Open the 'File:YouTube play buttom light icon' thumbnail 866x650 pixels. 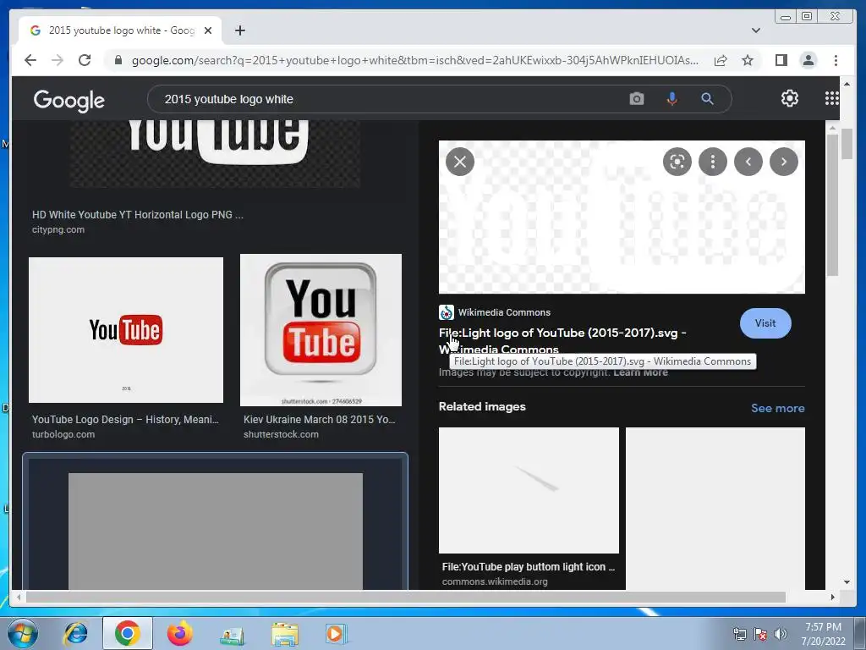point(529,490)
